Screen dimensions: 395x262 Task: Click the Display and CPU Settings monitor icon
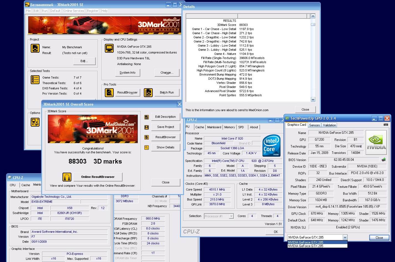(109, 48)
